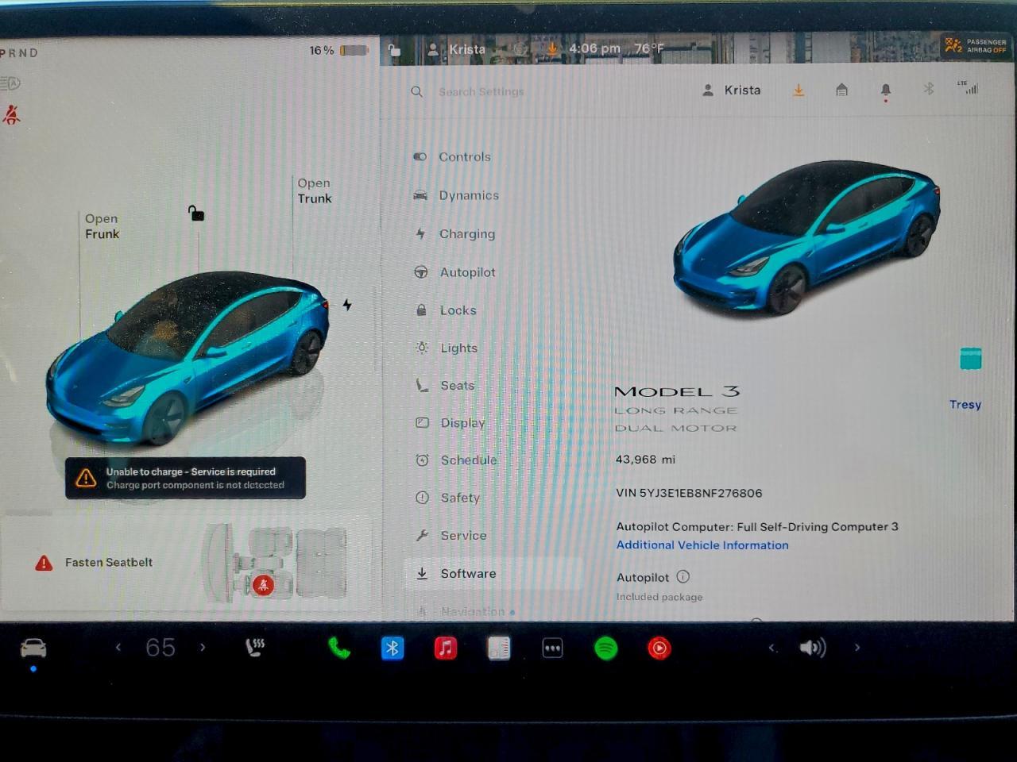Tap Open Frunk
Viewport: 1017px width, 762px height.
[102, 226]
